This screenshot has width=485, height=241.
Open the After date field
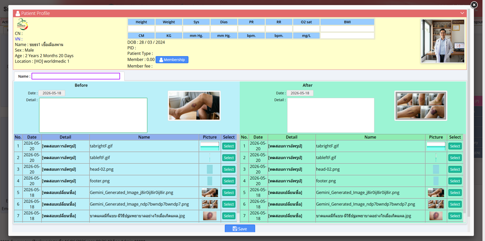(300, 93)
